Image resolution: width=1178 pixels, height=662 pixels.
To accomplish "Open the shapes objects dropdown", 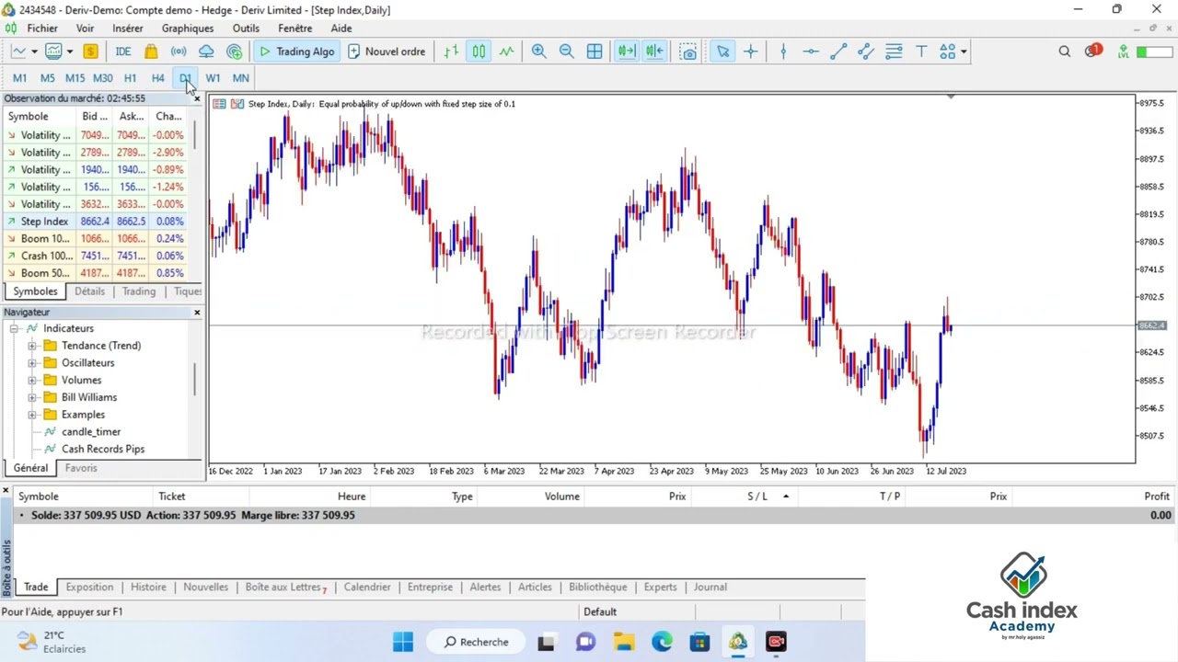I will [964, 51].
